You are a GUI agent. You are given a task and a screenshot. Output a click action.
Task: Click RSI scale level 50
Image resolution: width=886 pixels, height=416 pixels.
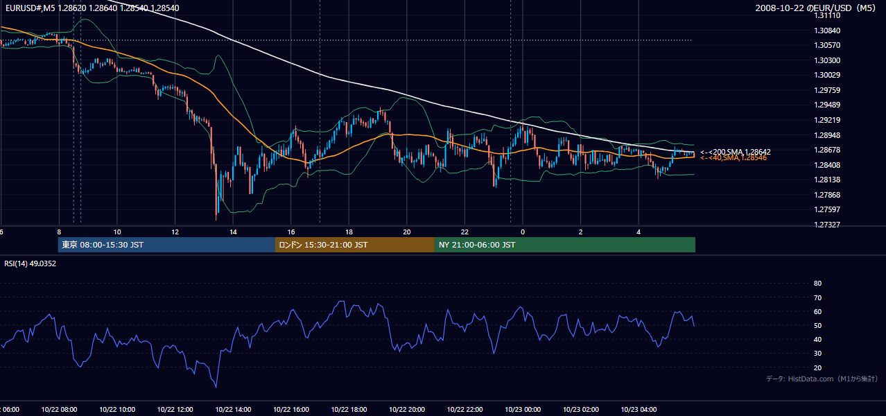pyautogui.click(x=817, y=325)
